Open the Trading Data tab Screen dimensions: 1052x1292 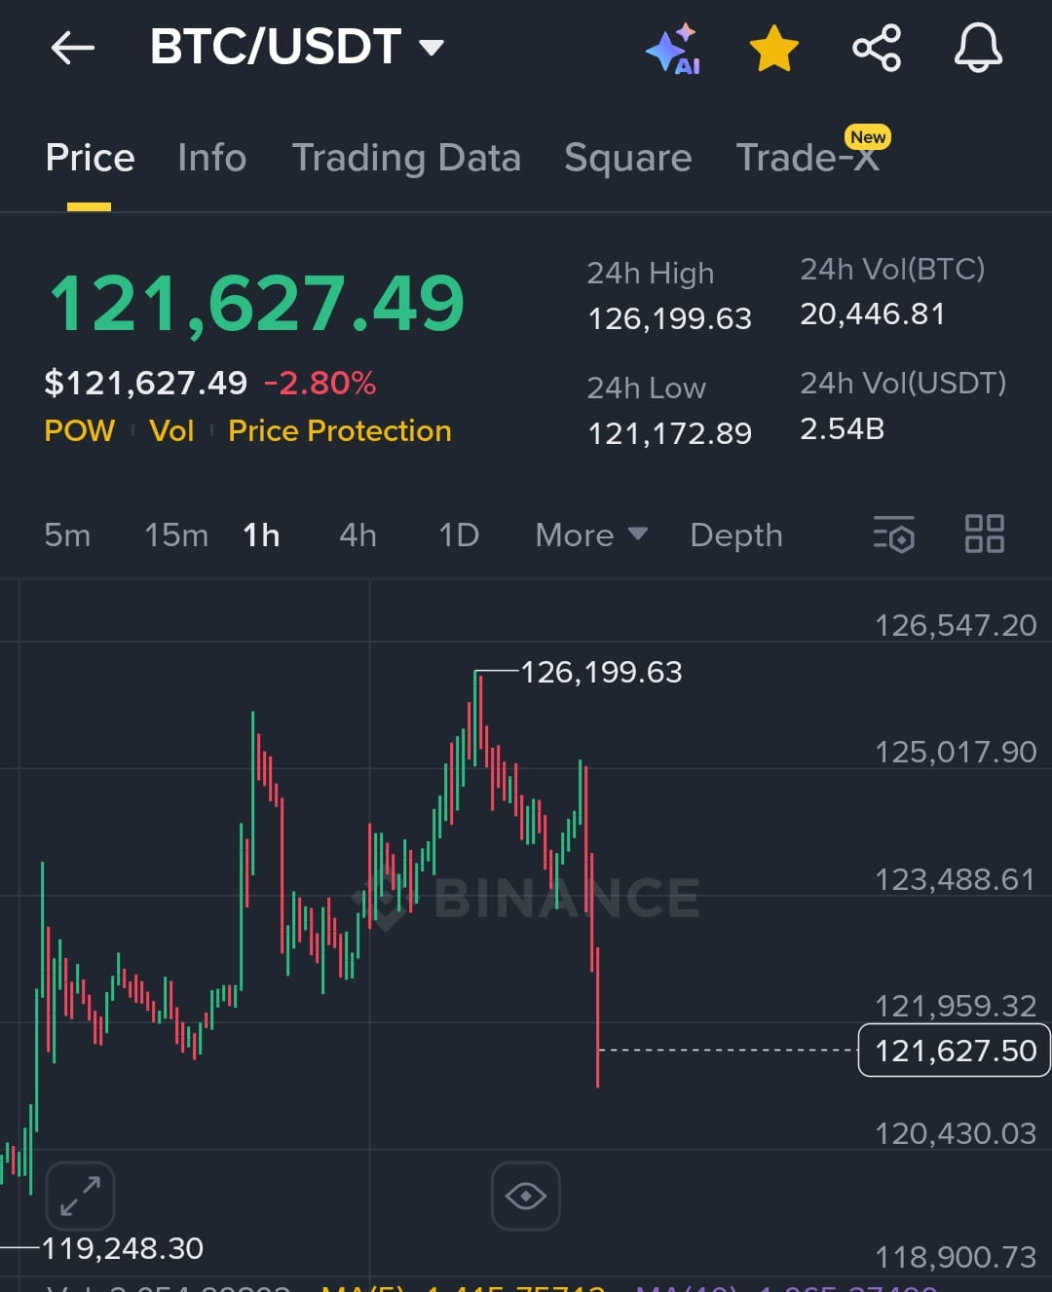coord(406,158)
